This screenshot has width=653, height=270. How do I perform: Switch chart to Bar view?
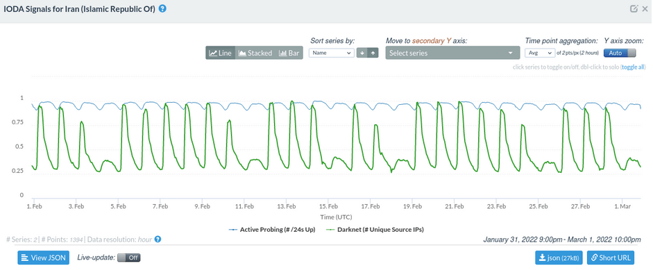[289, 53]
